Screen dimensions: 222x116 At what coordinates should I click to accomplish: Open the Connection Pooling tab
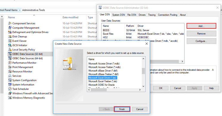(x=167, y=15)
